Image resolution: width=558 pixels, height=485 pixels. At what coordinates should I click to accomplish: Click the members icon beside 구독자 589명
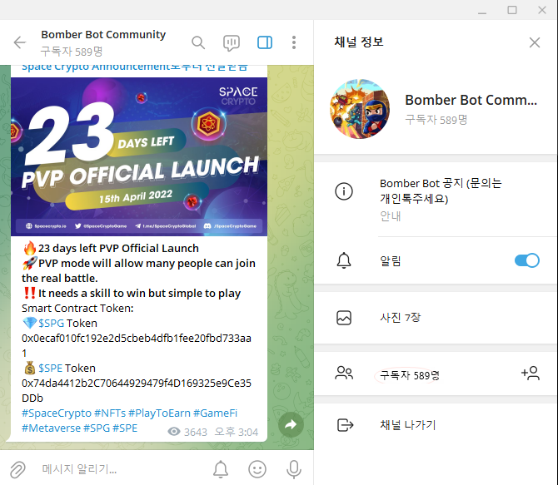(344, 373)
